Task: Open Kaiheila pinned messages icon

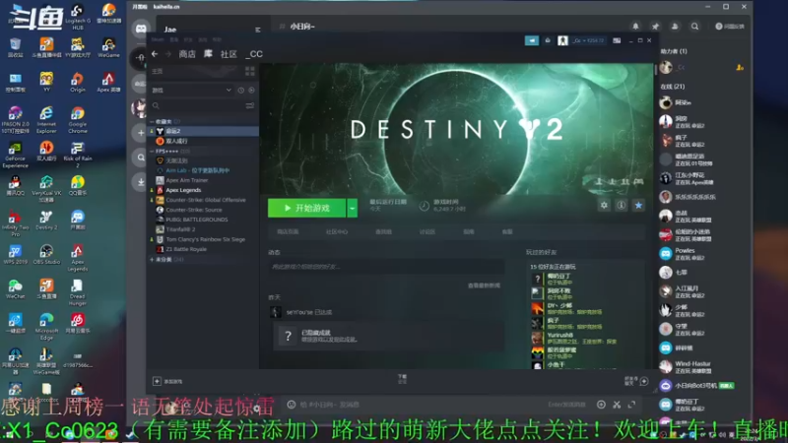Action: click(655, 27)
